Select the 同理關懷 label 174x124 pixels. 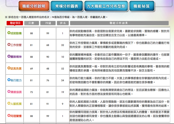pos(16,116)
